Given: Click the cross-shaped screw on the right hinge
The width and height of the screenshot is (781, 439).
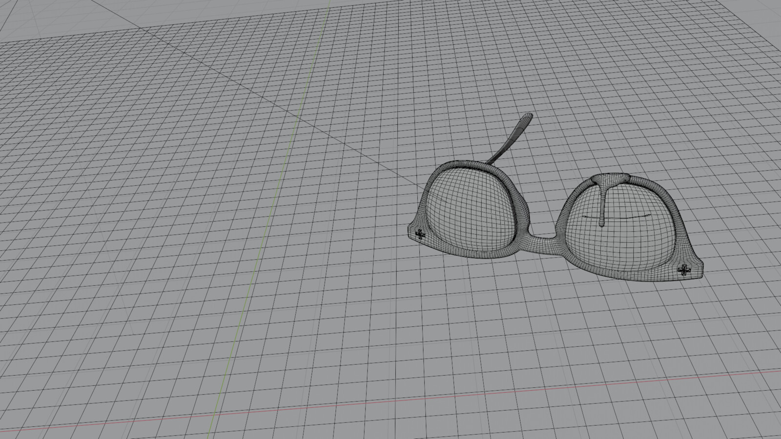Looking at the screenshot, I should pos(685,270).
